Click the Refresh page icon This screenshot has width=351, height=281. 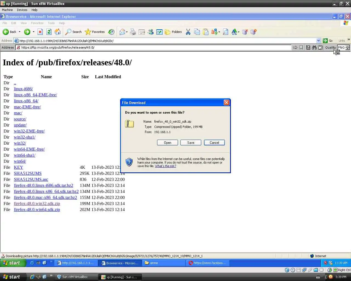point(49,32)
